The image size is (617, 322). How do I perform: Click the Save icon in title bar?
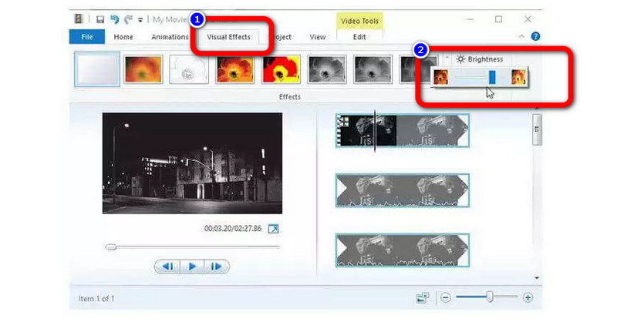tap(100, 19)
